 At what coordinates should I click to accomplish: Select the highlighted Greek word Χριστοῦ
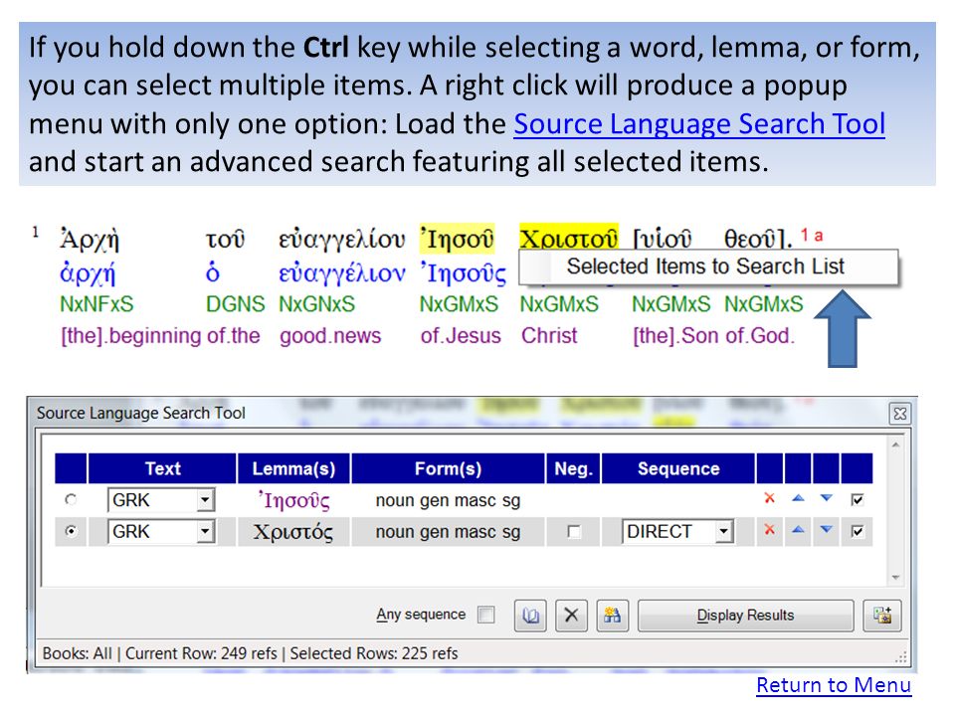tap(568, 239)
